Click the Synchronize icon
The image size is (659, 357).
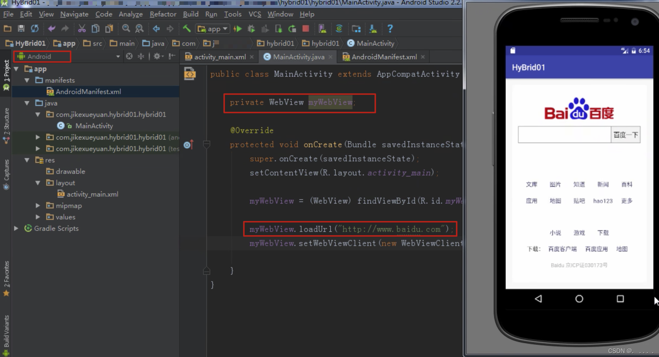click(35, 29)
